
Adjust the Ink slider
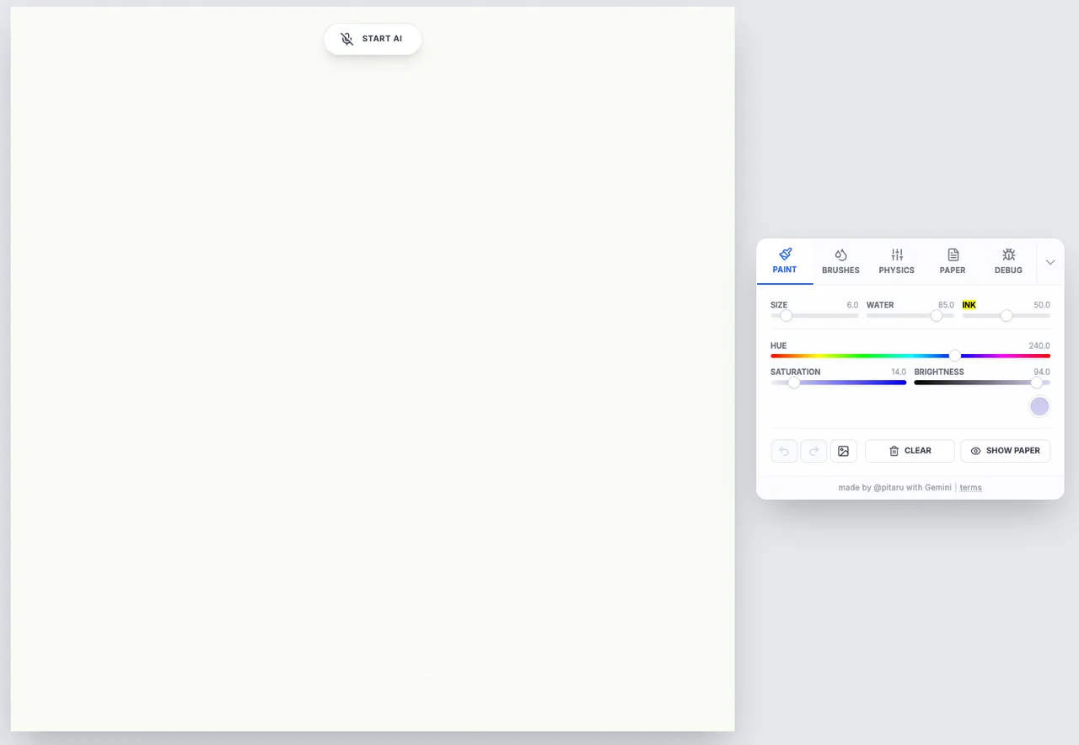[x=1007, y=316]
